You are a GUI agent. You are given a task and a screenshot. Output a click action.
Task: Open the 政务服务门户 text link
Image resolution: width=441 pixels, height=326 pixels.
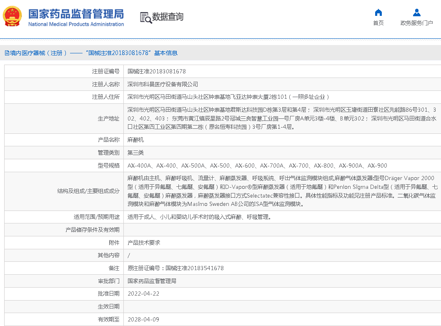(416, 23)
